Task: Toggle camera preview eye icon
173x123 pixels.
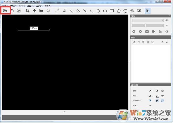Action: click(167, 20)
